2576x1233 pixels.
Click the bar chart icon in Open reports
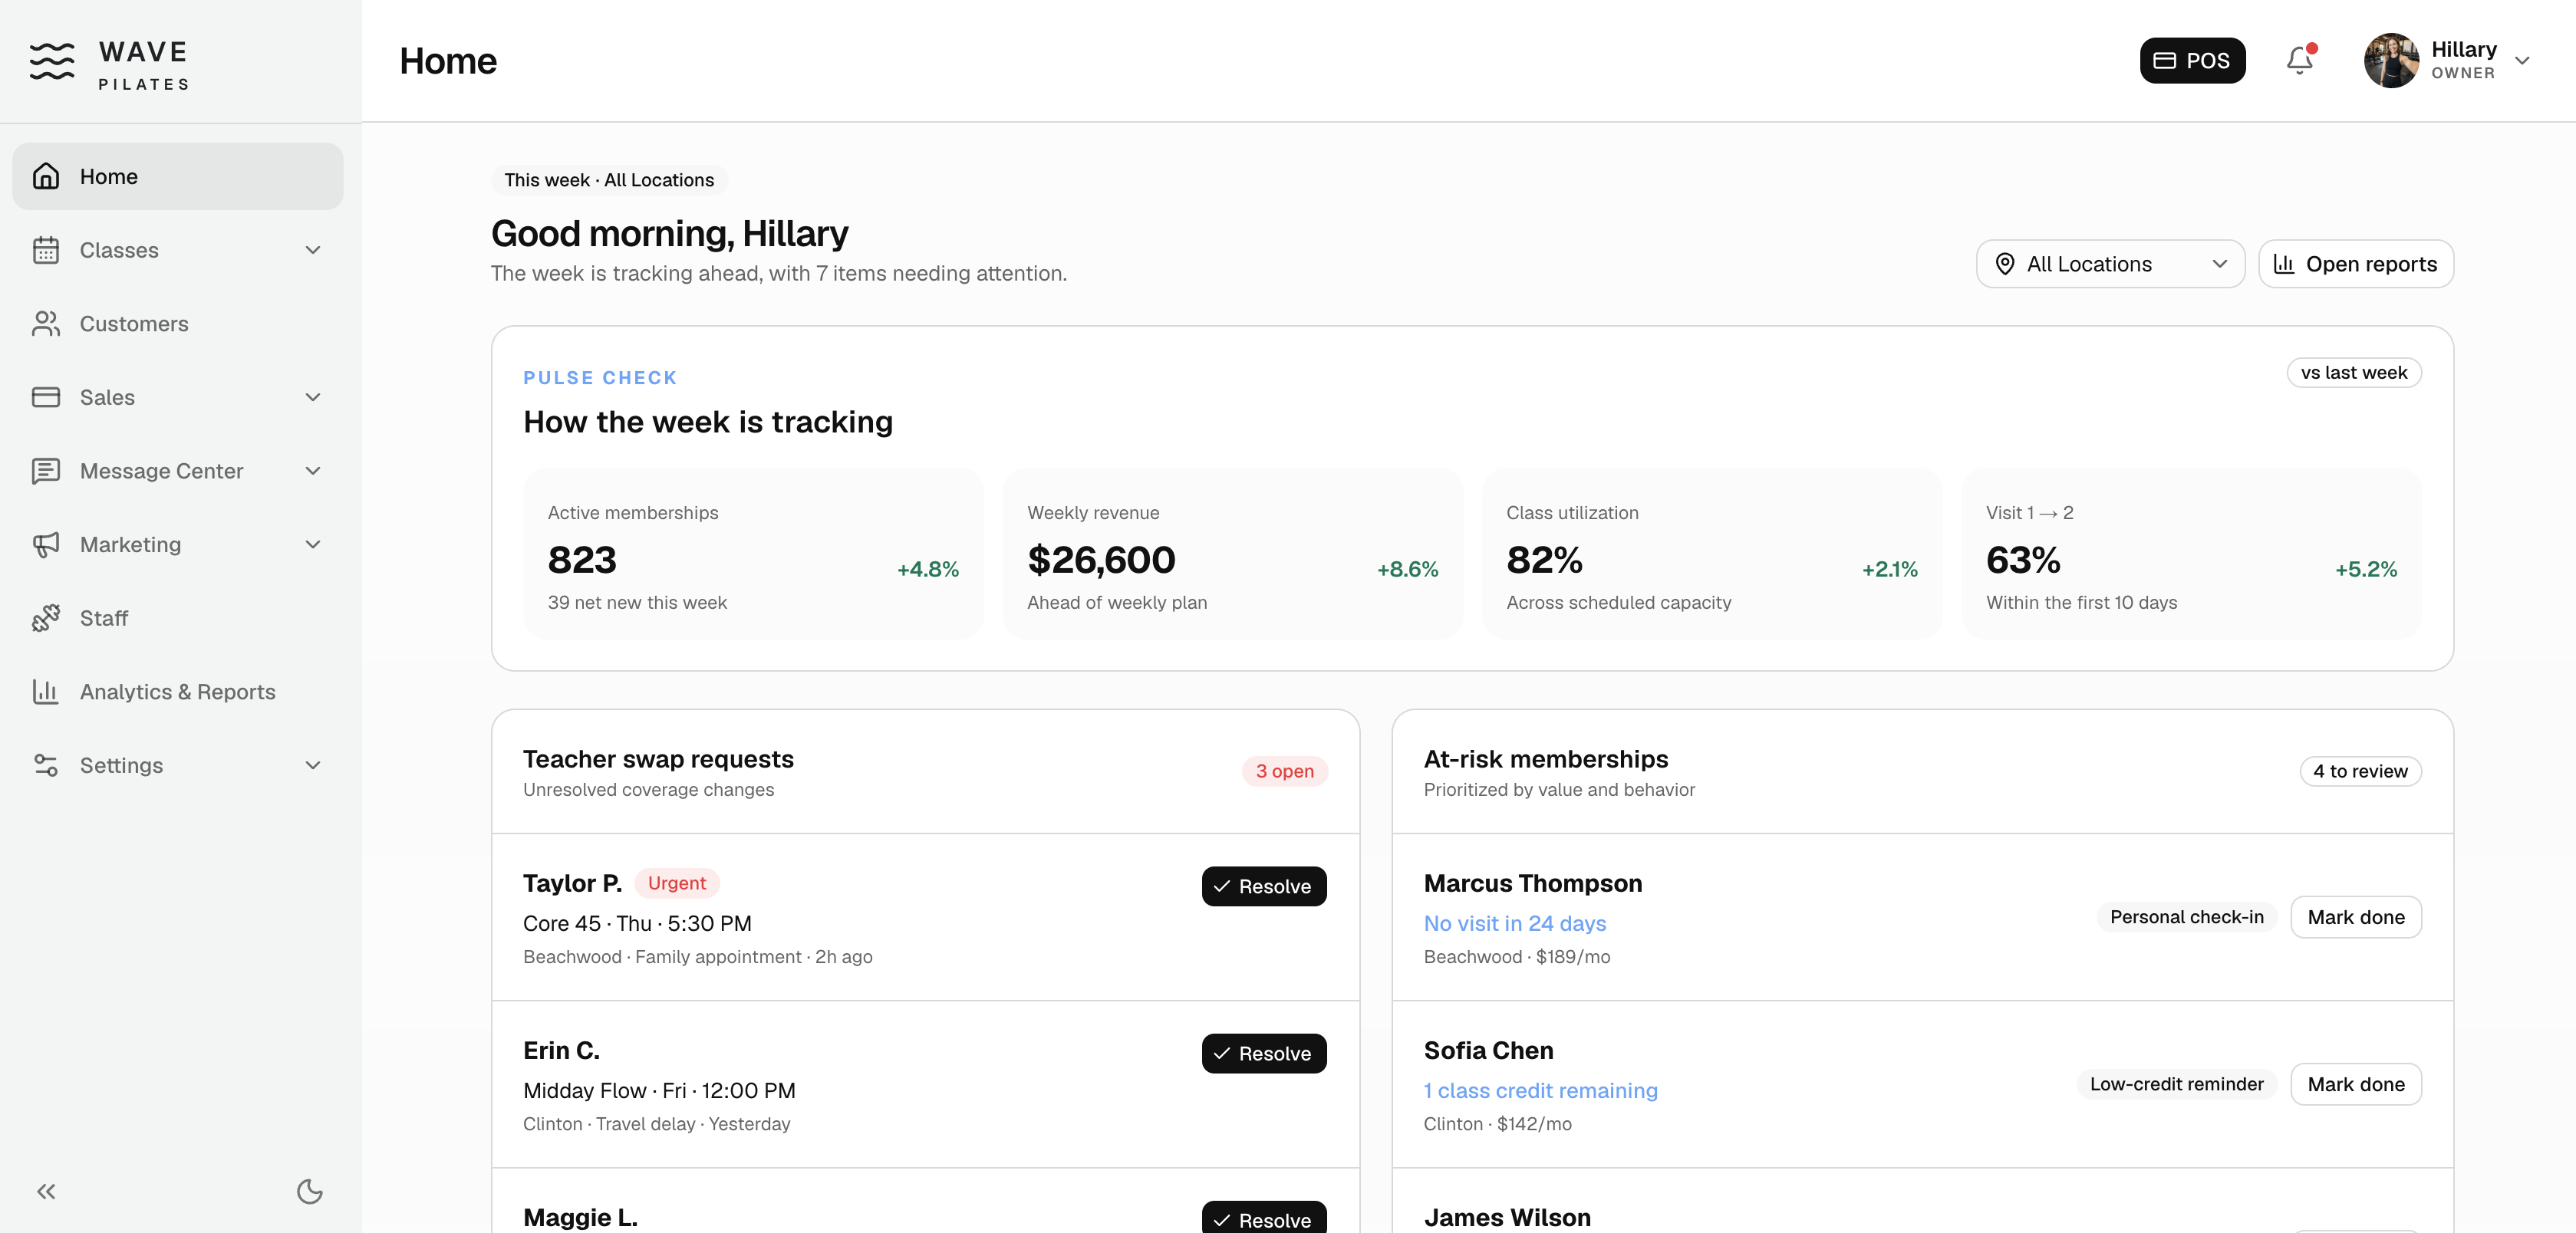click(x=2284, y=264)
